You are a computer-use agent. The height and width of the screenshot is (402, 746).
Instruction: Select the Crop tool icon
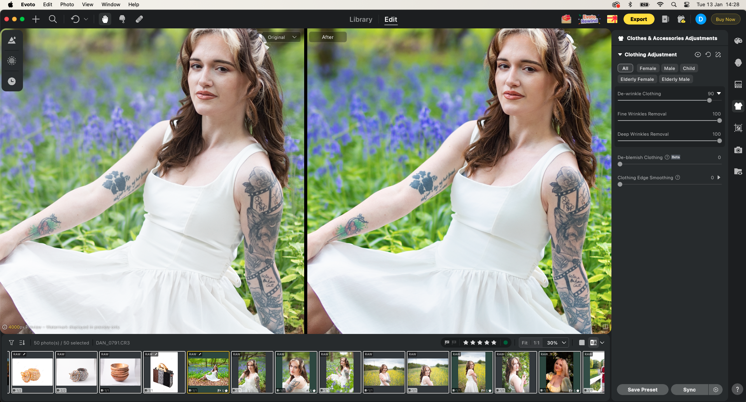tap(738, 128)
